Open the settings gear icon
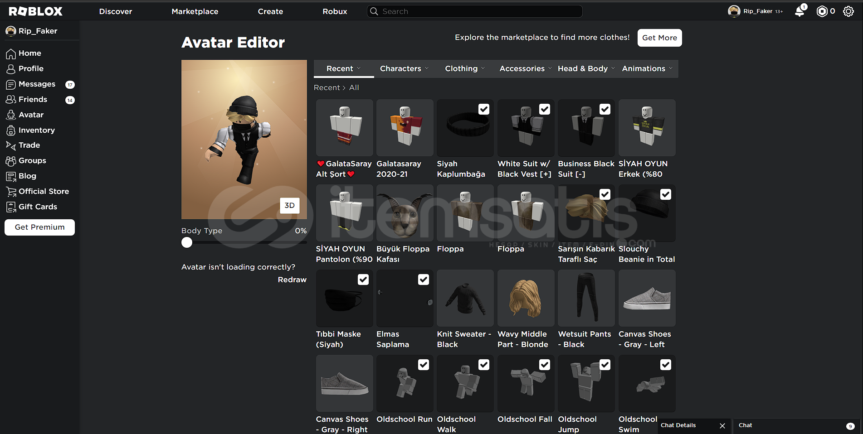The image size is (863, 434). [848, 11]
